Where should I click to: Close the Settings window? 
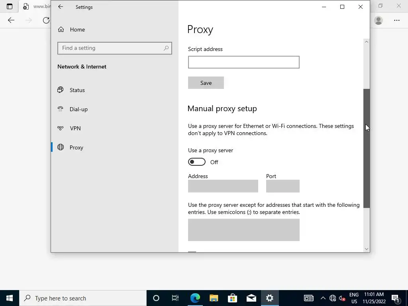360,7
